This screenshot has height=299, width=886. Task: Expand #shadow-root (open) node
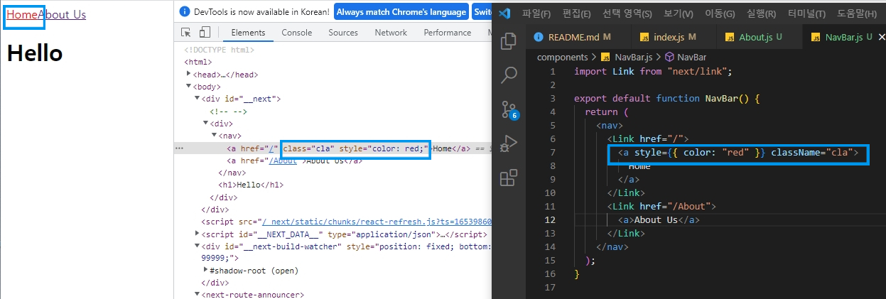pyautogui.click(x=206, y=271)
